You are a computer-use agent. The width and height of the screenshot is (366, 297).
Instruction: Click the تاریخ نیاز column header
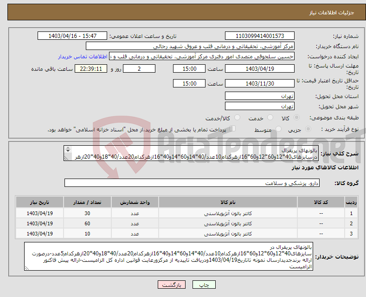click(39, 202)
